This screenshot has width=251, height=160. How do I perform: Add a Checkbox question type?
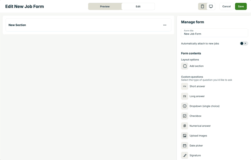click(x=185, y=116)
